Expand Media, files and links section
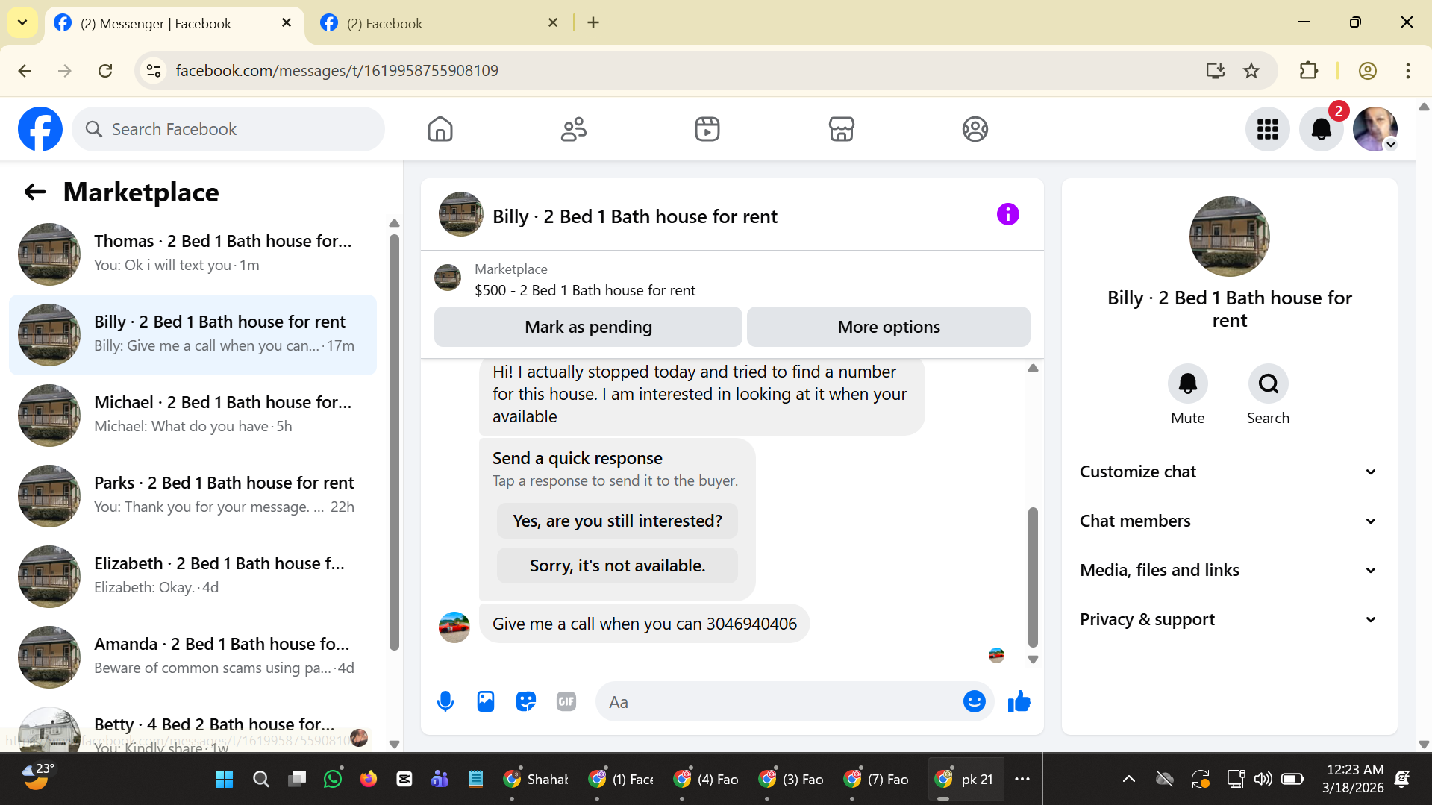This screenshot has width=1432, height=805. [x=1229, y=570]
